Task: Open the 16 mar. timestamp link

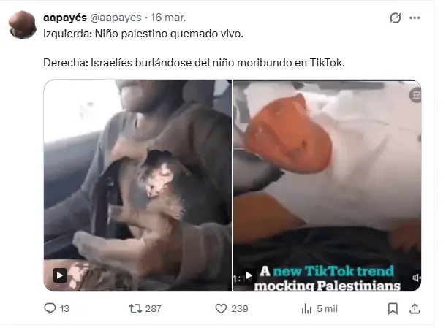Action: point(168,18)
